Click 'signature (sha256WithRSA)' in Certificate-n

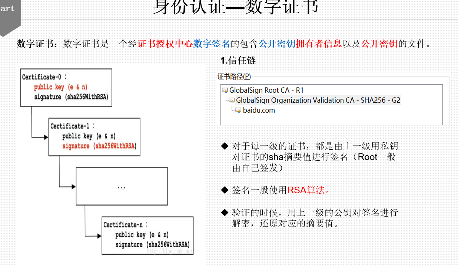coord(152,245)
